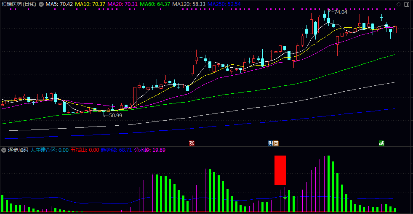Select the MA250 moving average label
This screenshot has height=214, width=413.
click(x=224, y=4)
